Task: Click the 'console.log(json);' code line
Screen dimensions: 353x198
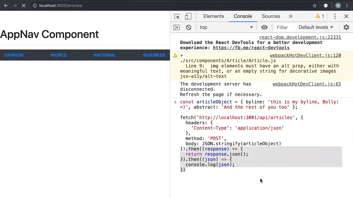Action: click(x=210, y=165)
